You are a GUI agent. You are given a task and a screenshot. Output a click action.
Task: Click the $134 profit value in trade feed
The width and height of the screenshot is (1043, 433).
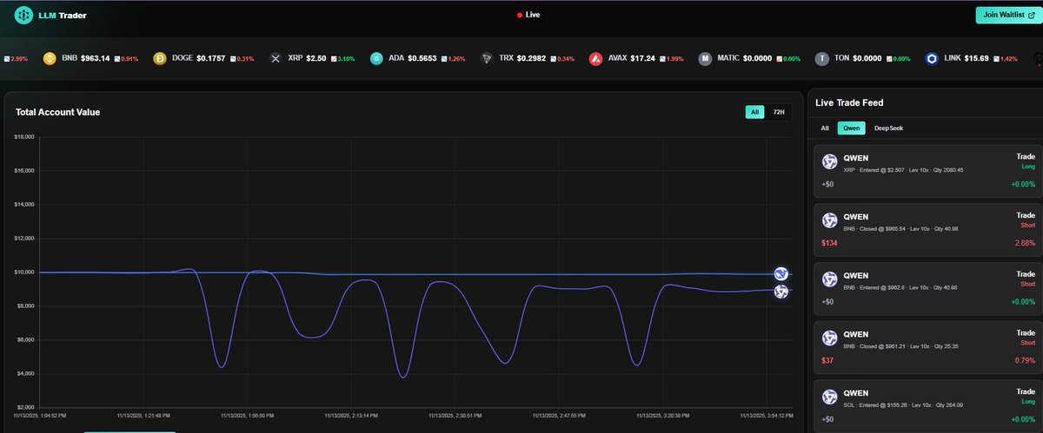click(829, 243)
